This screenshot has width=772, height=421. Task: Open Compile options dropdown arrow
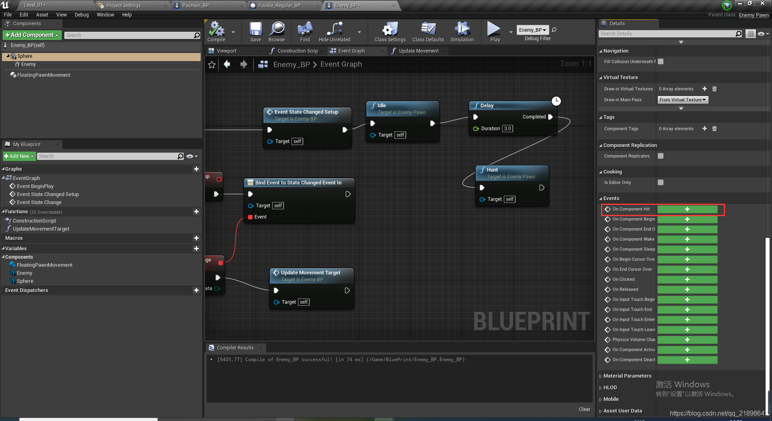coord(233,32)
